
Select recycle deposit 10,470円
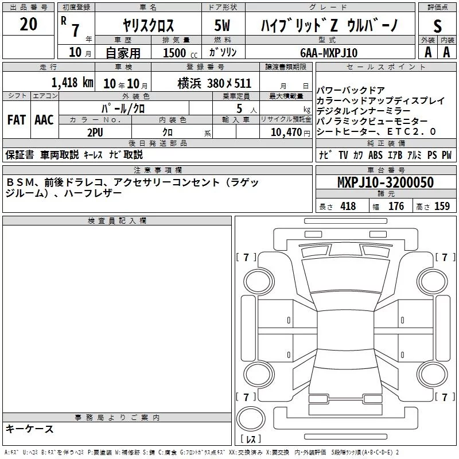point(290,133)
